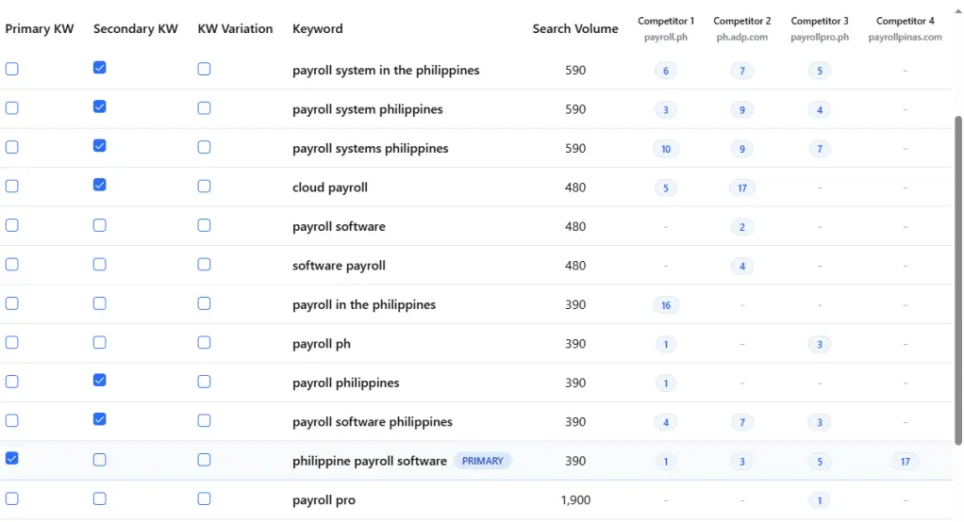Click the scrollbar up arrow
Screen dimensions: 964x522
(x=957, y=11)
